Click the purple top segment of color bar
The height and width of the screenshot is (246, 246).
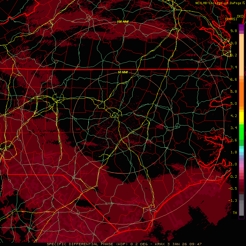point(241,27)
